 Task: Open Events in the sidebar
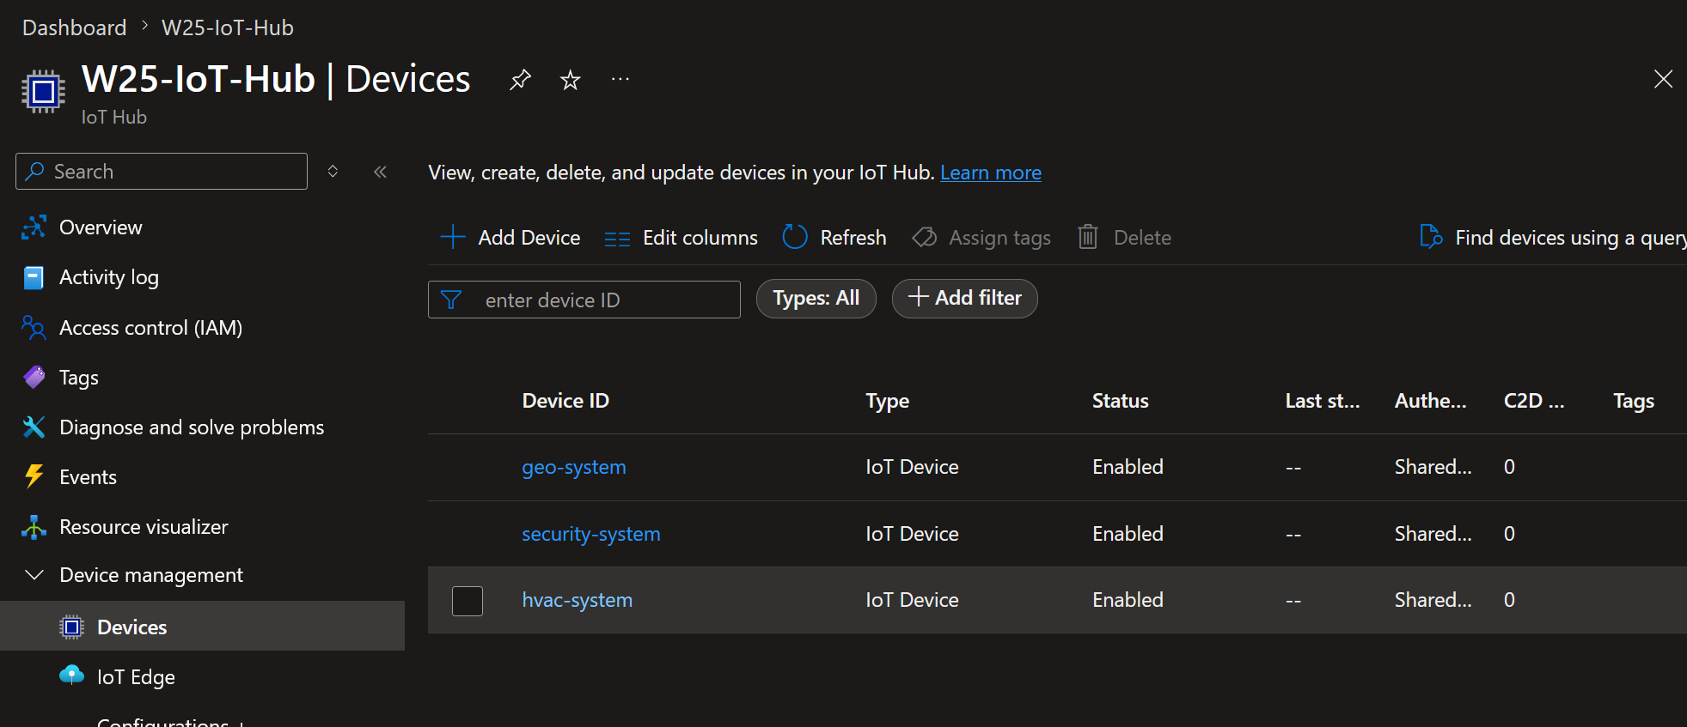pos(88,477)
